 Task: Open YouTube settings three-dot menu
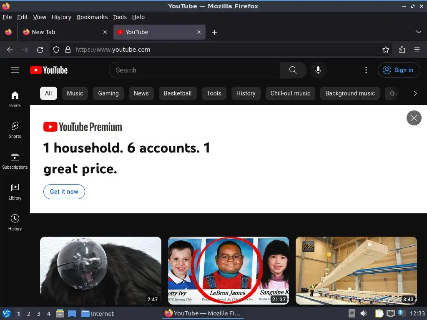(x=366, y=70)
